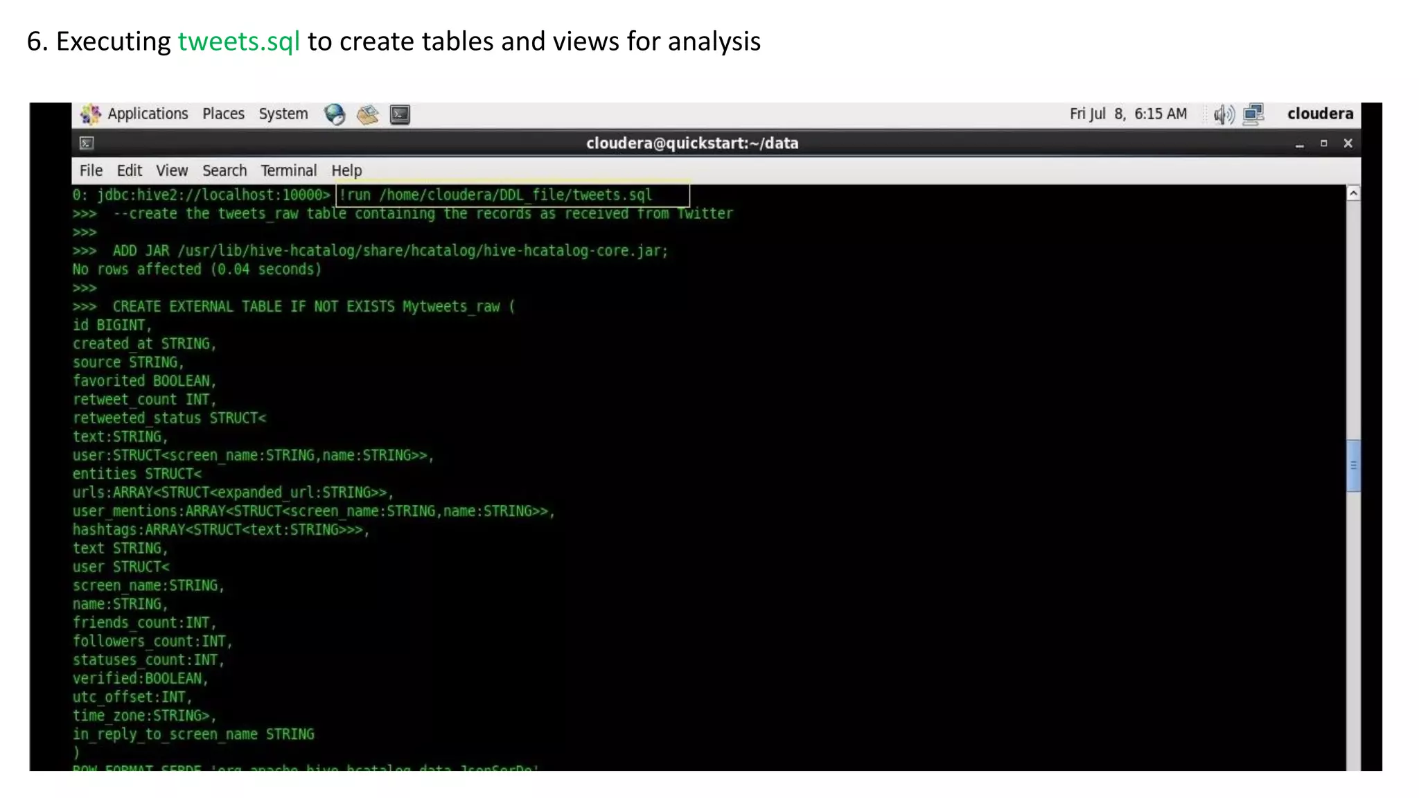The image size is (1419, 798).
Task: Open the volume speaker icon
Action: (1224, 114)
